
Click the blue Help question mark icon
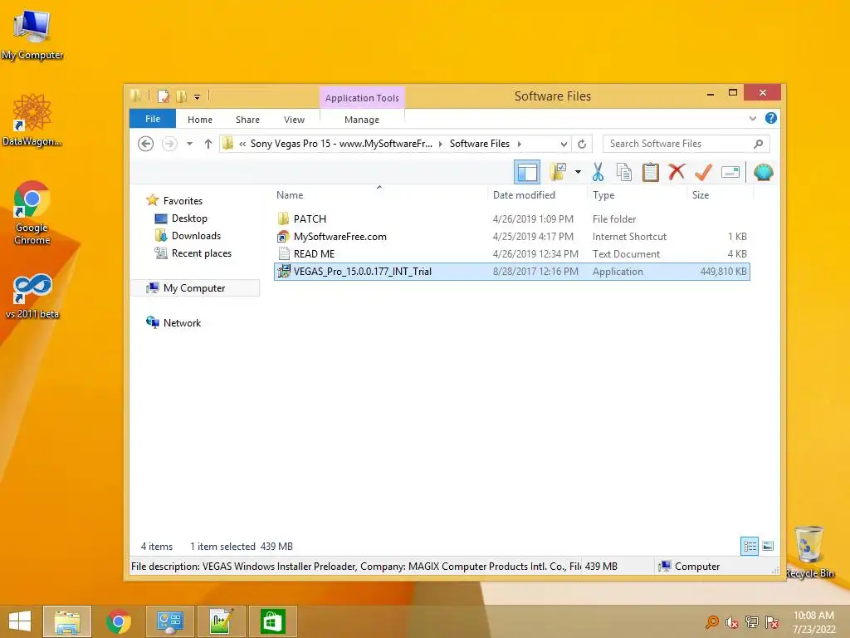click(x=770, y=118)
